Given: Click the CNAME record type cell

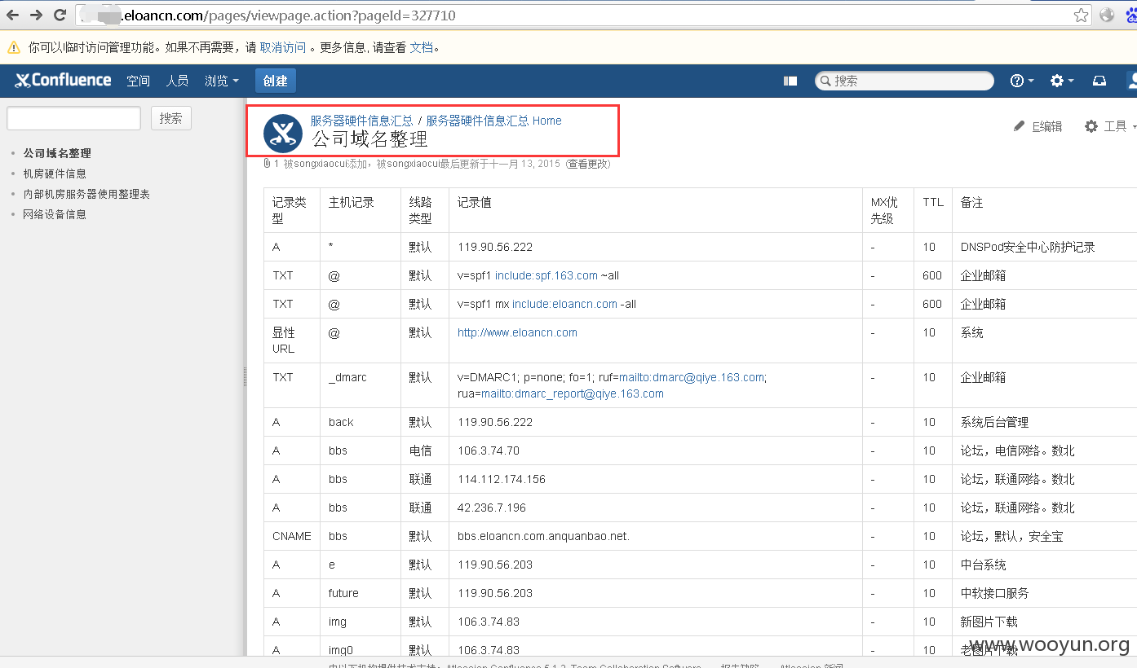Looking at the screenshot, I should pyautogui.click(x=292, y=536).
